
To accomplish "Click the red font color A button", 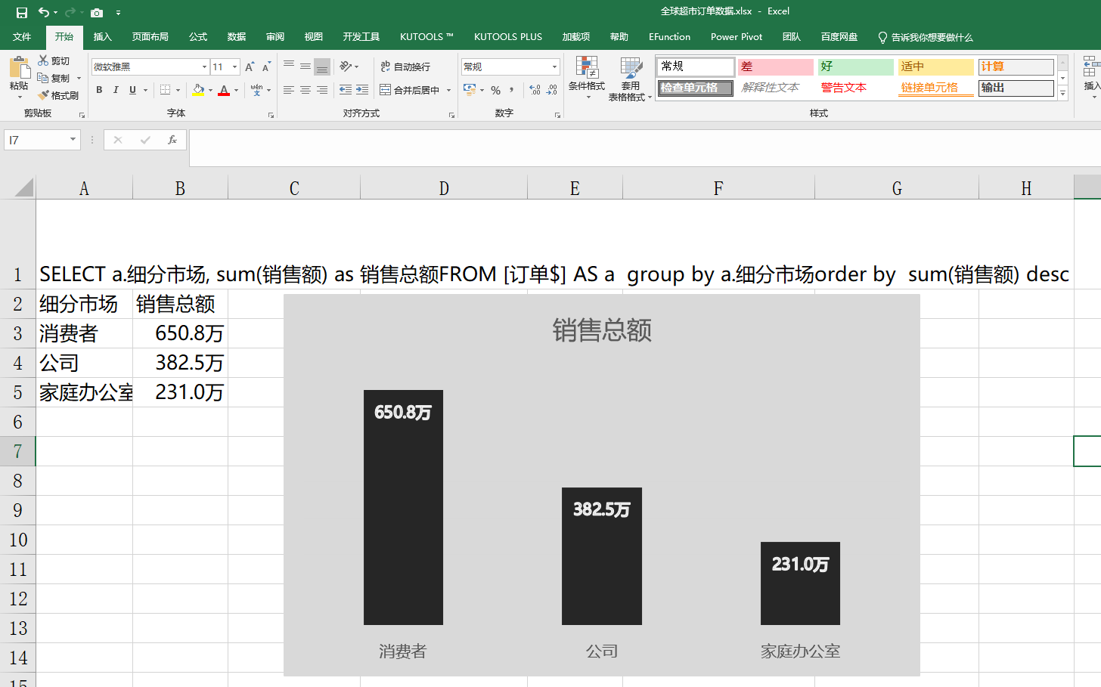I will coord(224,90).
